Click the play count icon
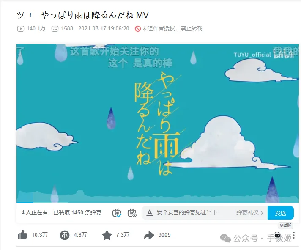 (21, 29)
